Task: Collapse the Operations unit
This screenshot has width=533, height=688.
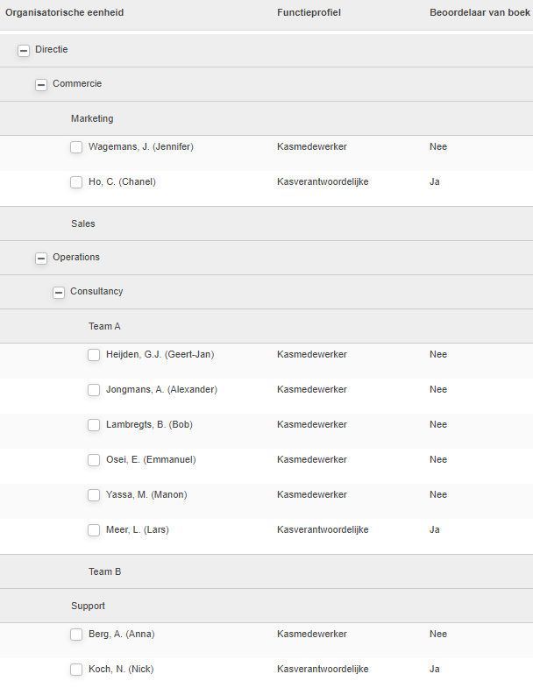Action: 41,259
